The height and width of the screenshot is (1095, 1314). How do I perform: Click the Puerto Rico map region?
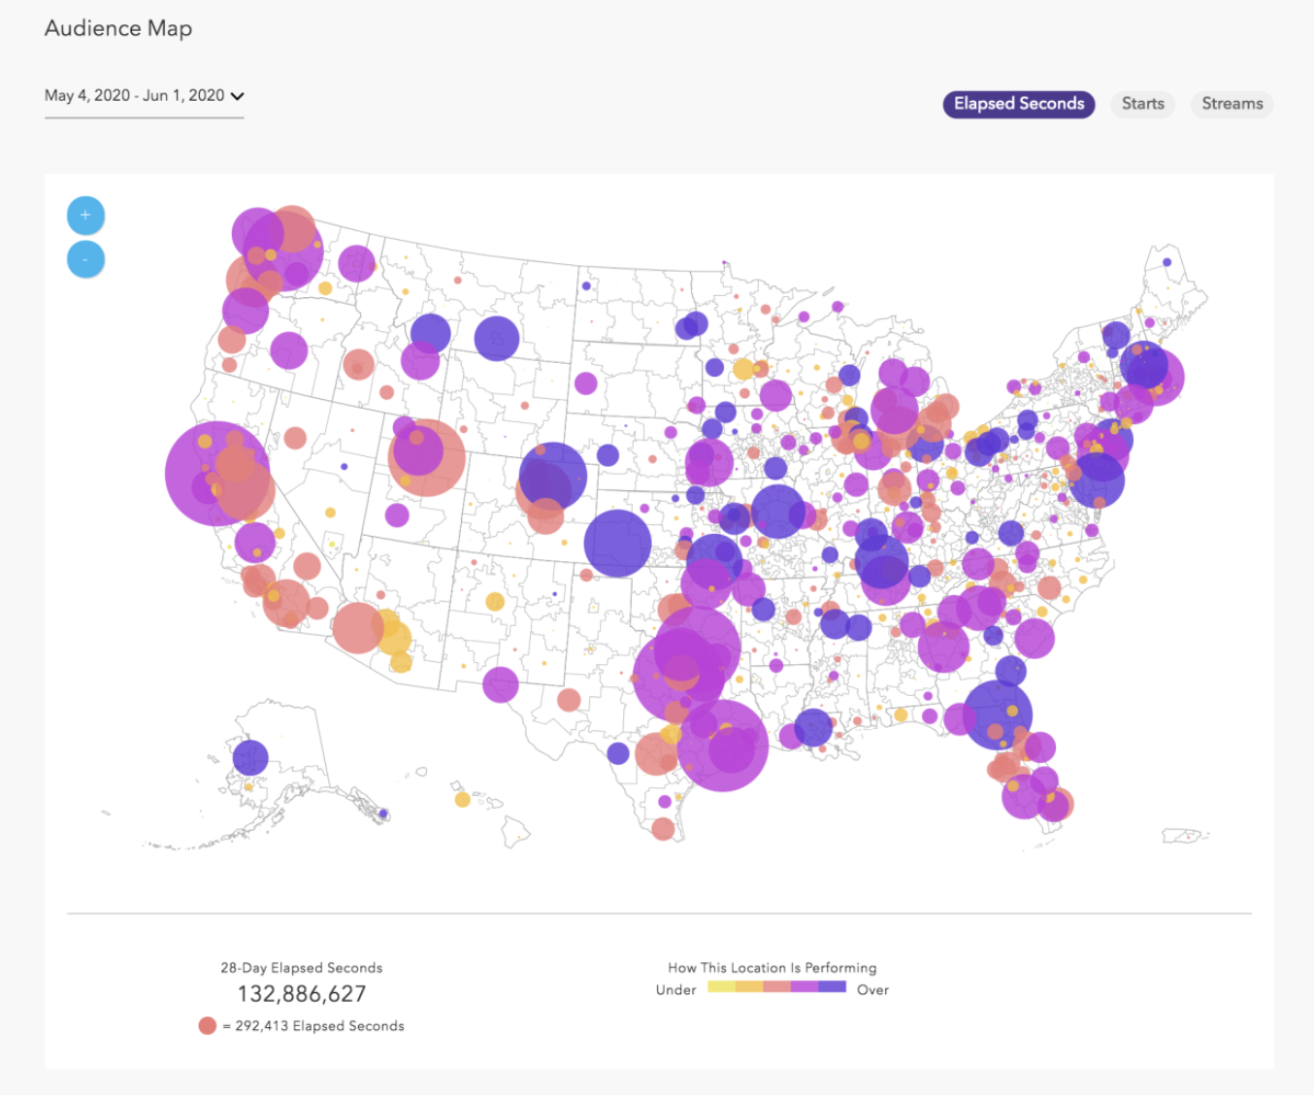point(1184,835)
